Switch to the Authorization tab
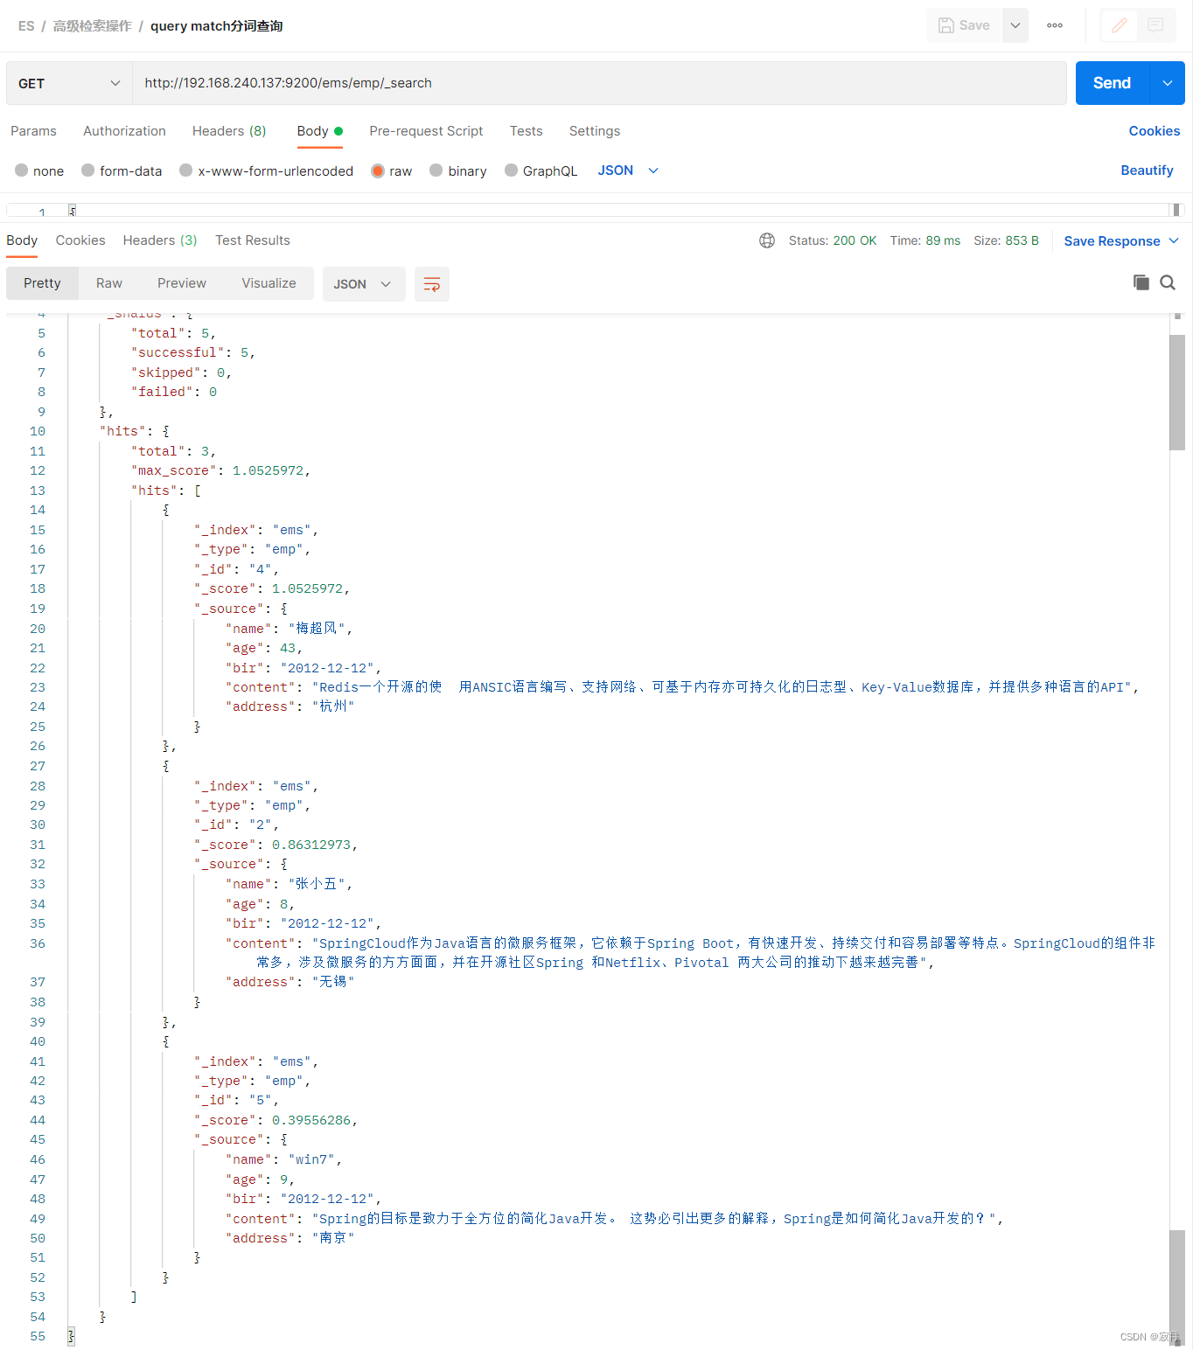Image resolution: width=1193 pixels, height=1350 pixels. pyautogui.click(x=124, y=131)
